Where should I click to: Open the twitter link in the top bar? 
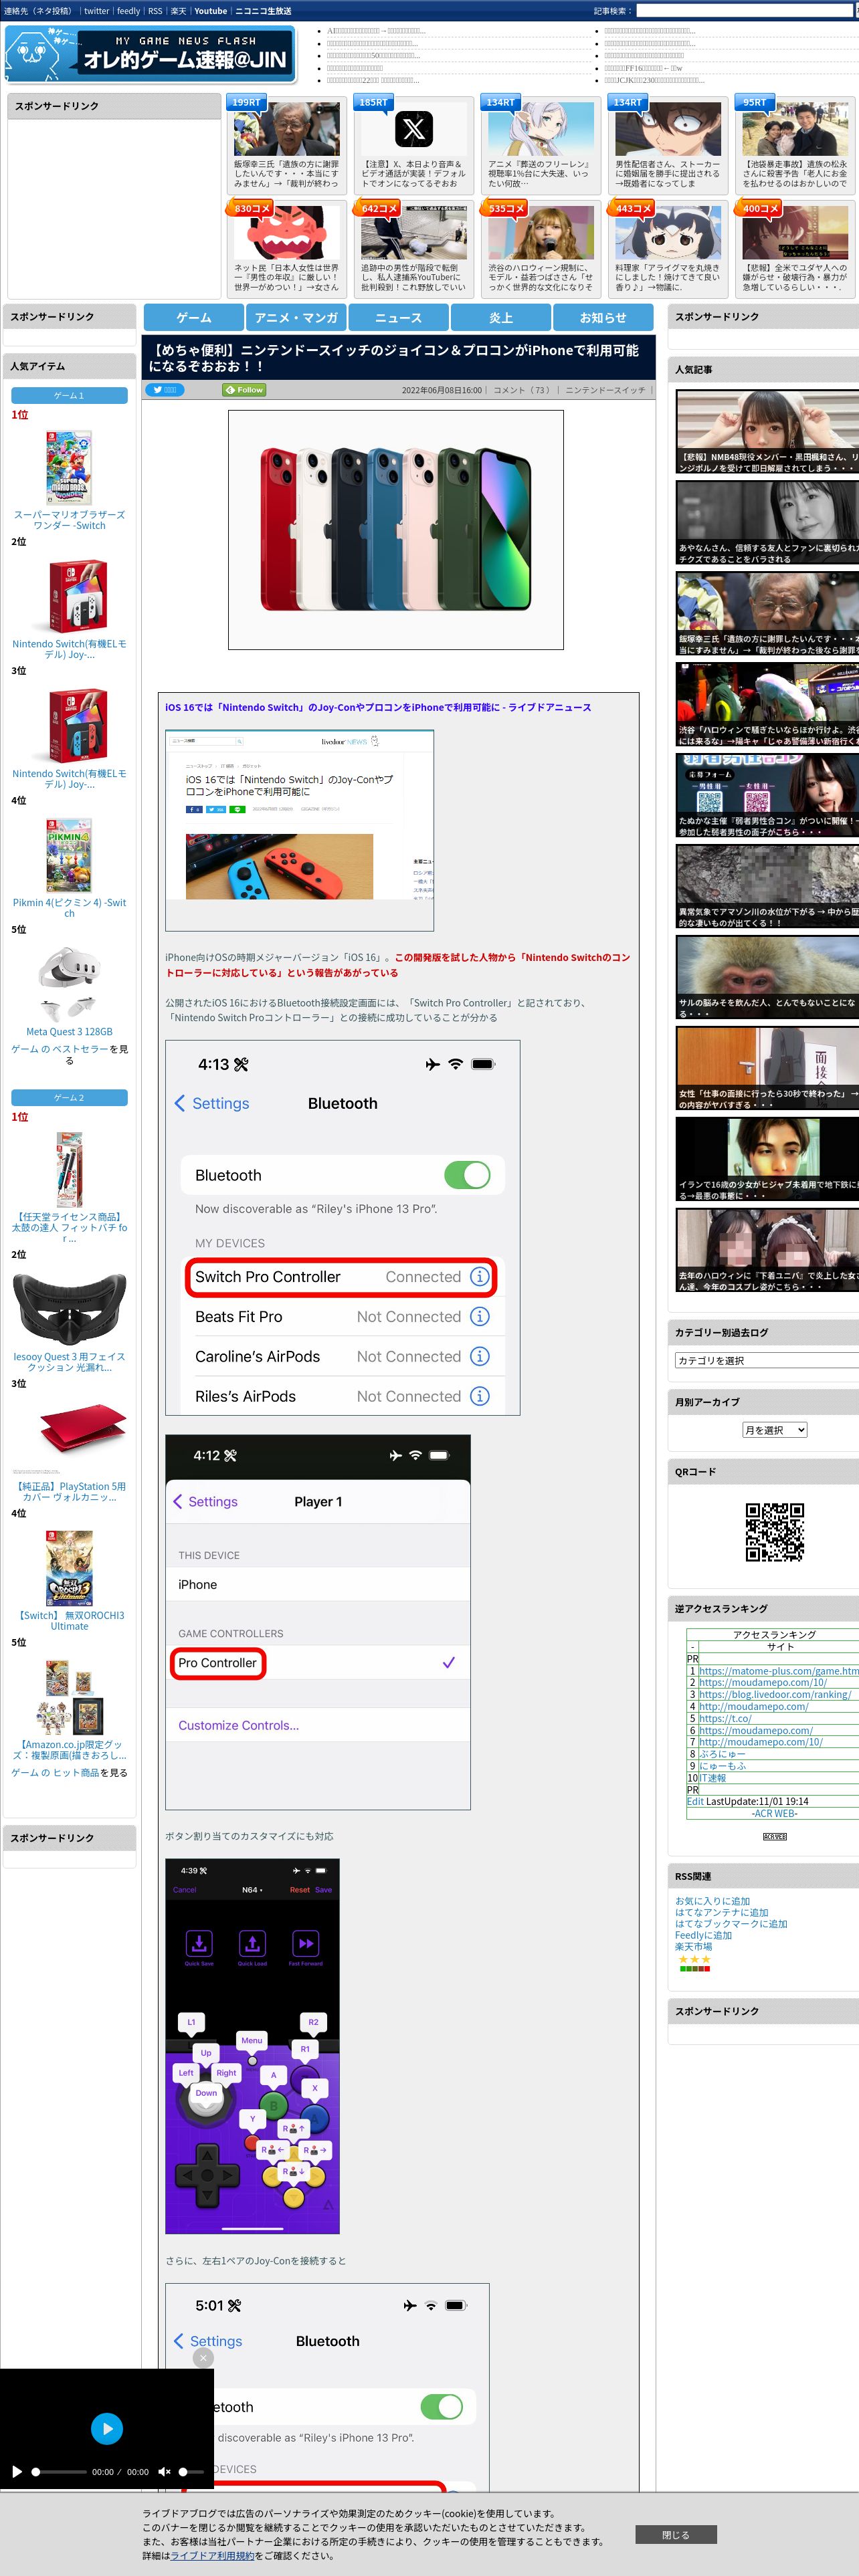(x=97, y=11)
